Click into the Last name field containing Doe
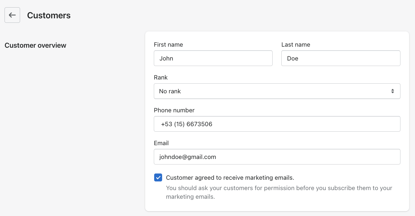 click(340, 58)
